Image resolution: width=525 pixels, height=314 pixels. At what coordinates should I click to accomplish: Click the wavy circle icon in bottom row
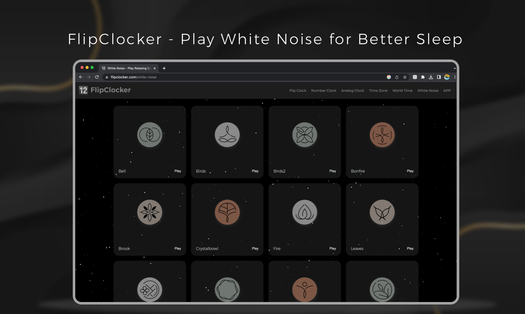(227, 290)
